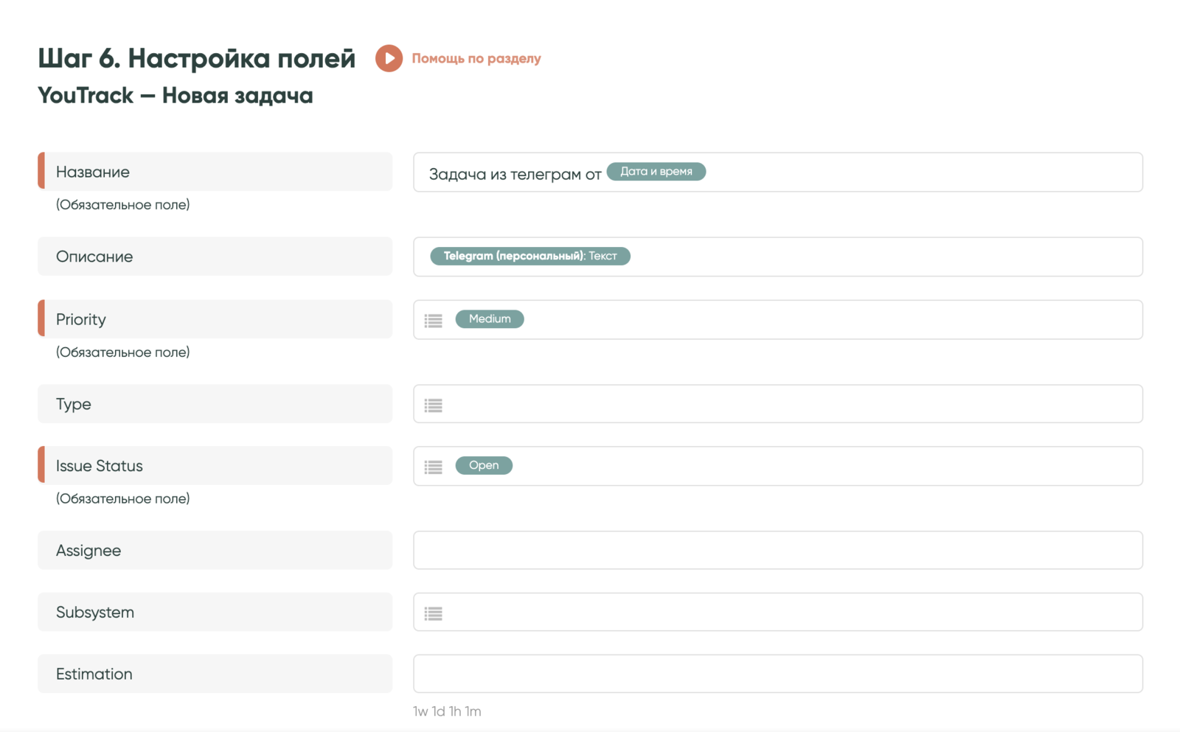Click the Estimation field label
The height and width of the screenshot is (732, 1180).
94,674
